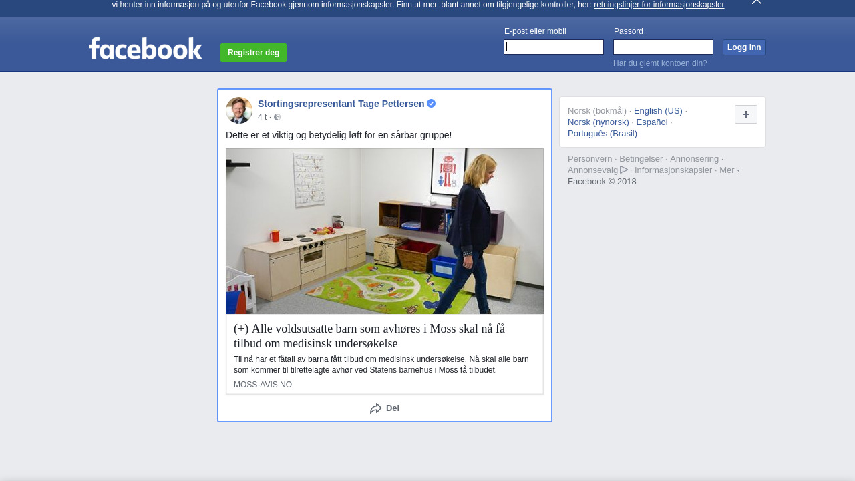Open 'Har du glemt kontoen din?' link
855x481 pixels.
[660, 63]
